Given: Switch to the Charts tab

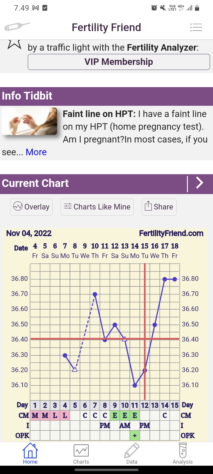Looking at the screenshot, I should pos(81,454).
